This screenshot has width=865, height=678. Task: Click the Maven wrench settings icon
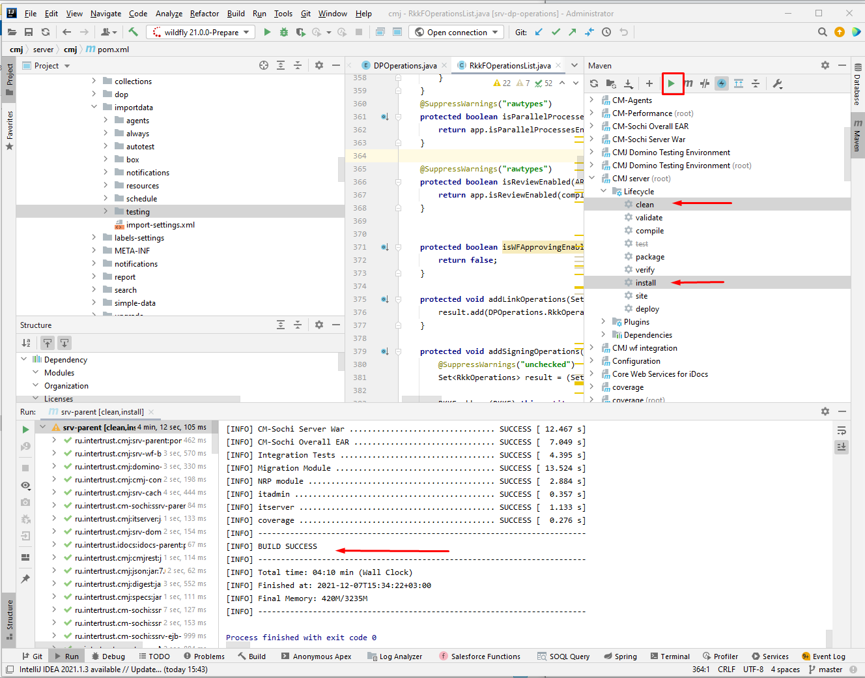pyautogui.click(x=777, y=83)
